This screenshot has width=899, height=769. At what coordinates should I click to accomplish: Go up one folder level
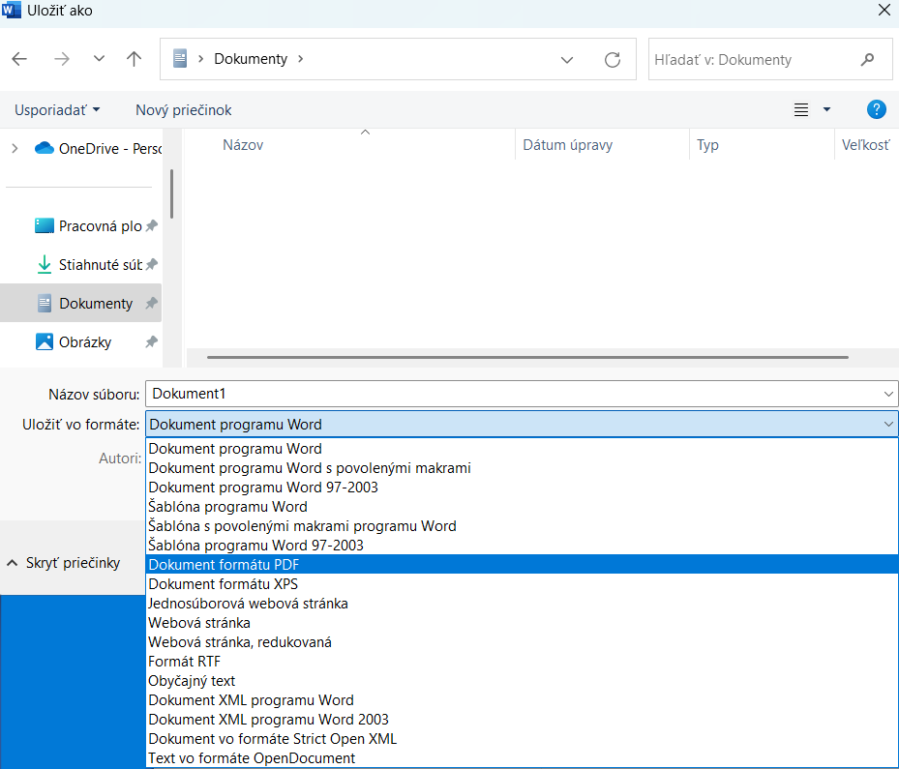(x=135, y=59)
